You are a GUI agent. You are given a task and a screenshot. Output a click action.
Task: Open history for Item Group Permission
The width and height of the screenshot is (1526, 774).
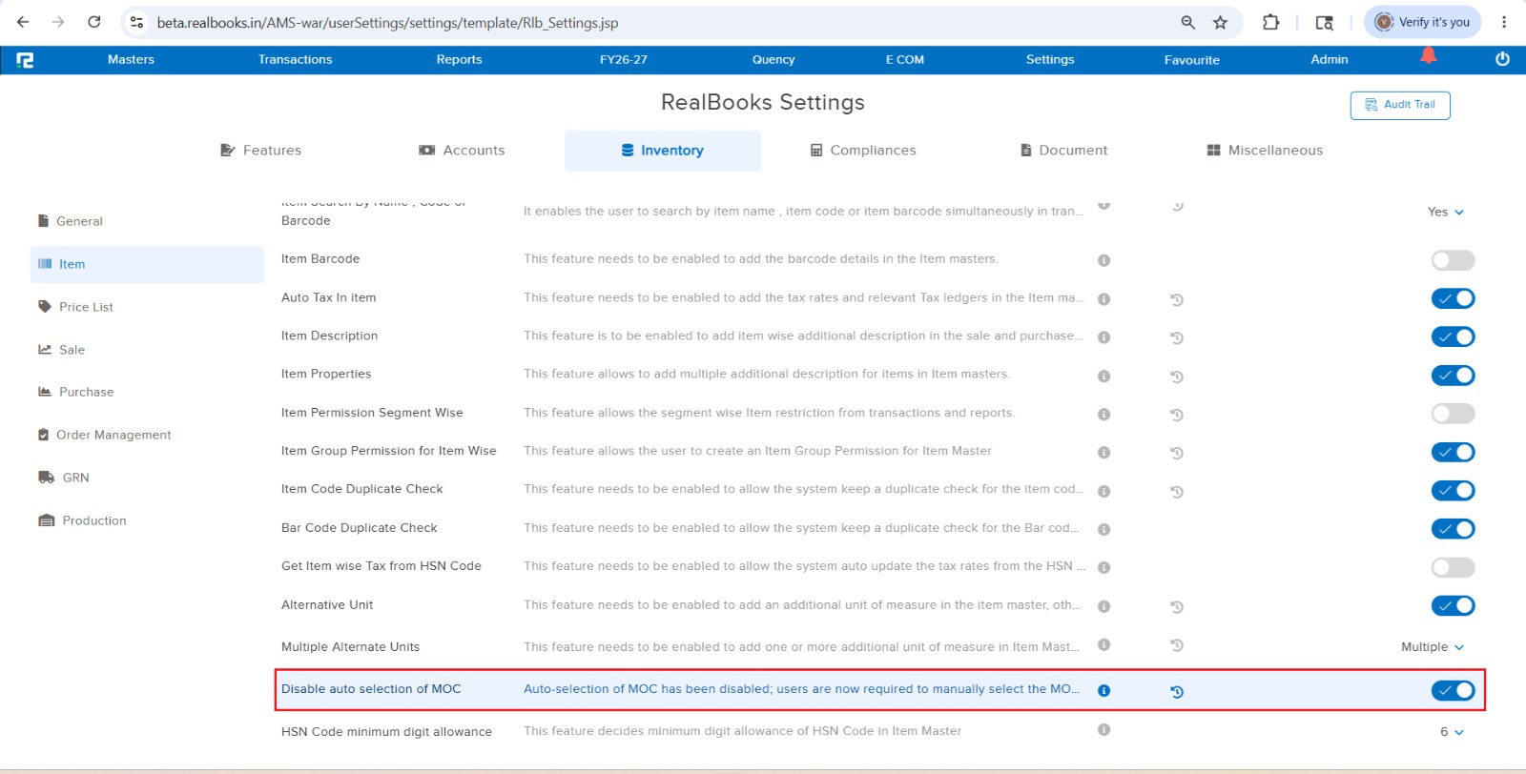[1177, 453]
